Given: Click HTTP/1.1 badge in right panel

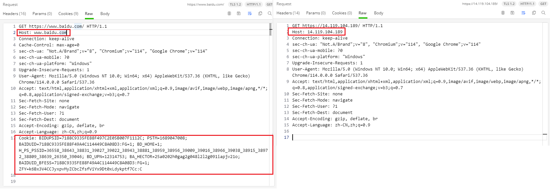Looking at the screenshot, I should tap(527, 4).
